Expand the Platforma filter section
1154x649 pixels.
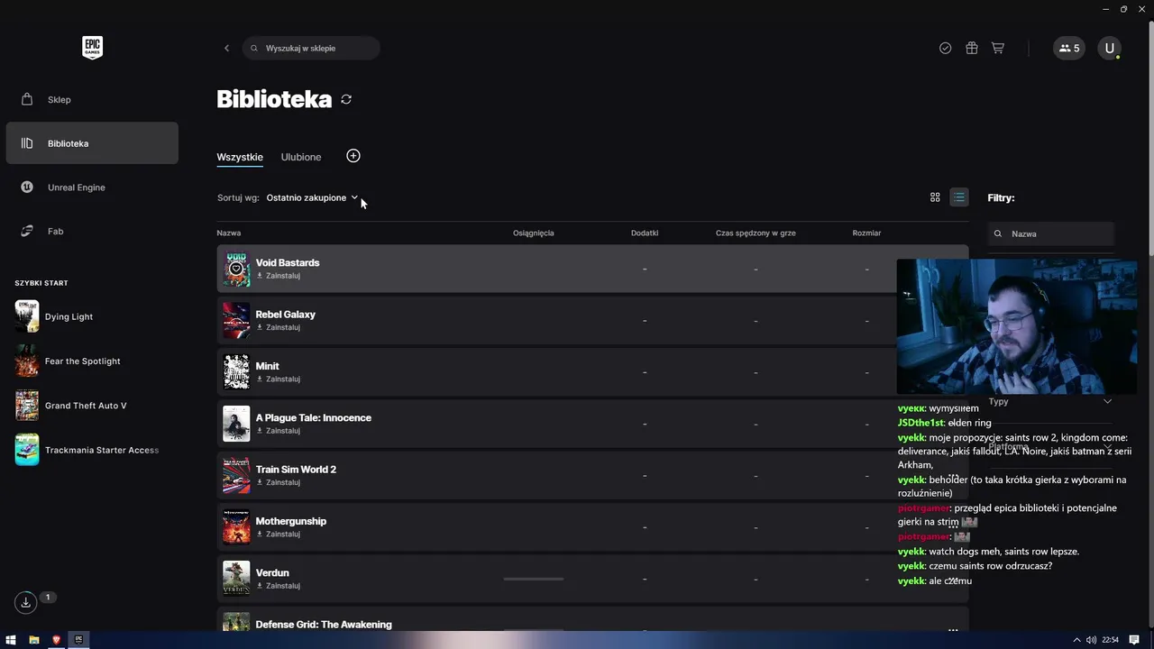click(x=1050, y=446)
